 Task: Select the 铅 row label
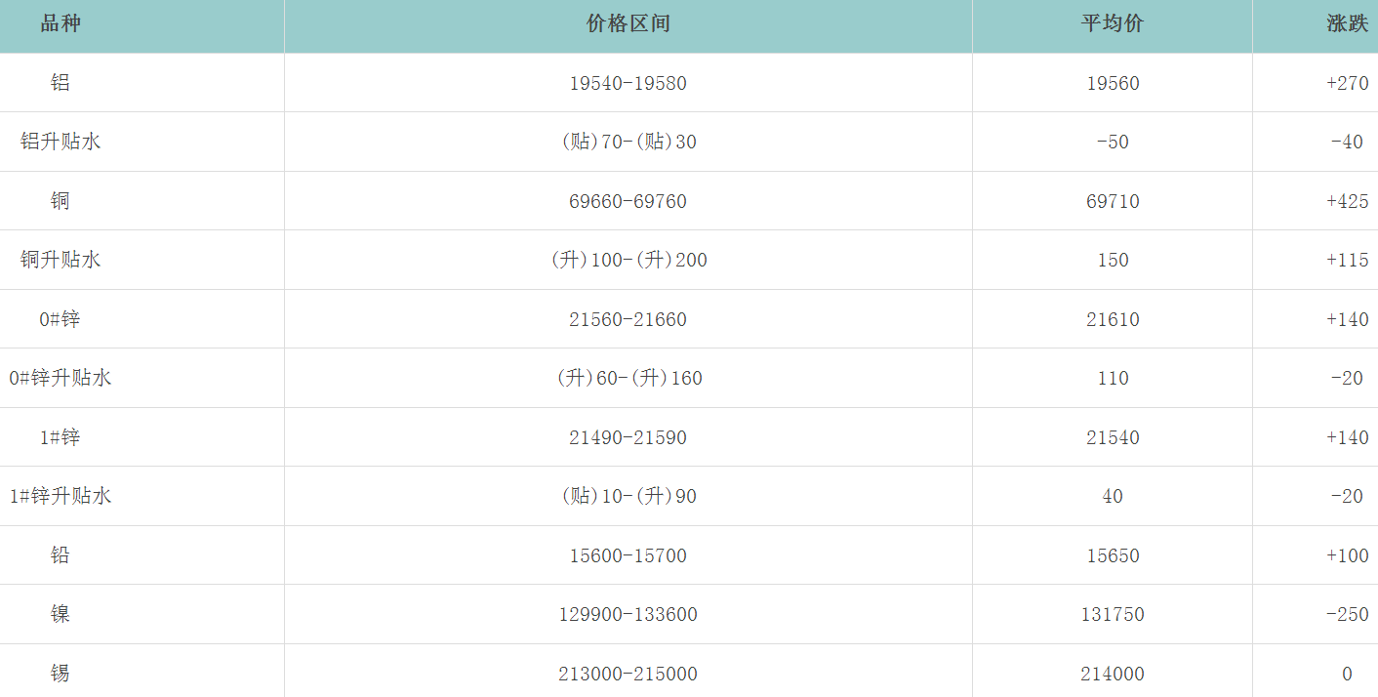coord(61,555)
